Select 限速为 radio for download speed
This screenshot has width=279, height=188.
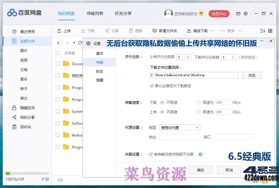(198, 102)
